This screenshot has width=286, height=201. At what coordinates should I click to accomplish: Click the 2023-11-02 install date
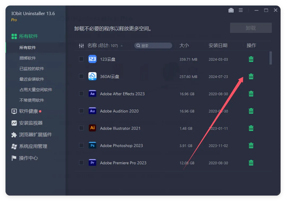pos(218,146)
